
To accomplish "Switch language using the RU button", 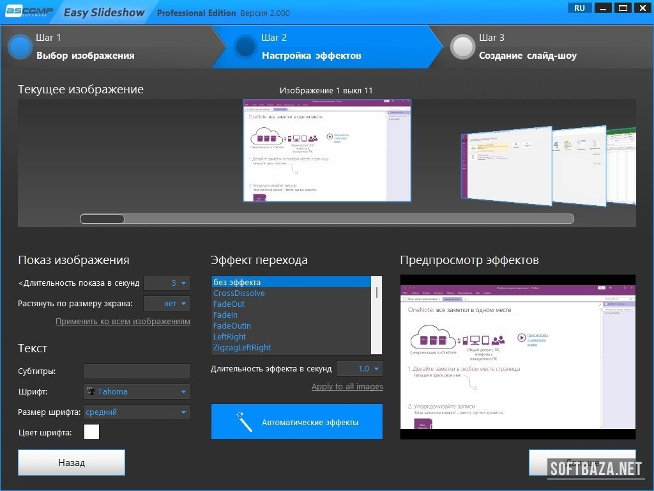I will [579, 8].
